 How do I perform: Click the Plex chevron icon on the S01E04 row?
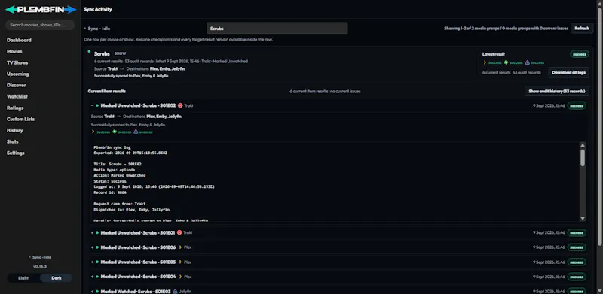[180, 277]
